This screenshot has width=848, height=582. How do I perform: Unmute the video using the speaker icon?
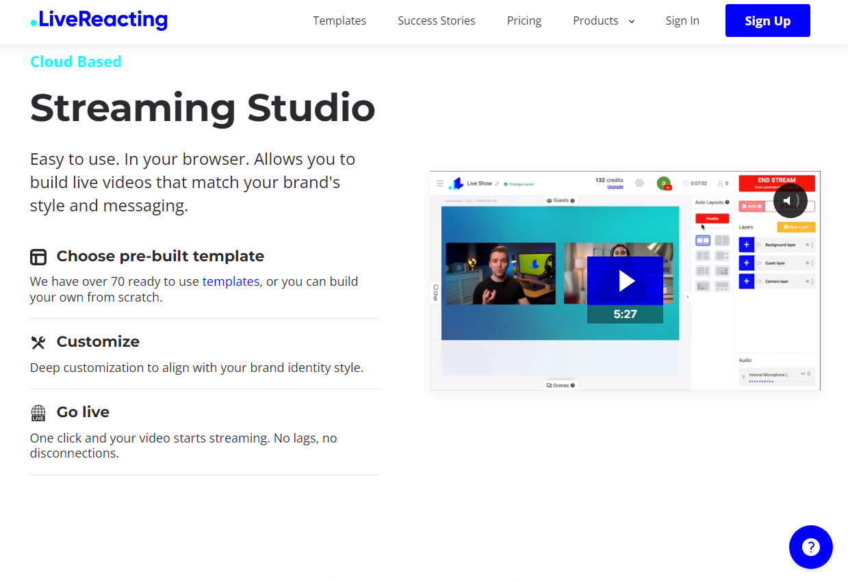coord(790,201)
